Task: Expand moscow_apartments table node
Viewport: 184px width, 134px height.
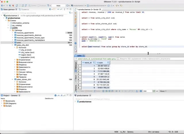Action: [13, 33]
